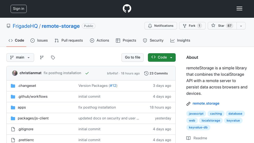Click the Sign in button
This screenshot has height=143, width=254.
coord(19,9)
